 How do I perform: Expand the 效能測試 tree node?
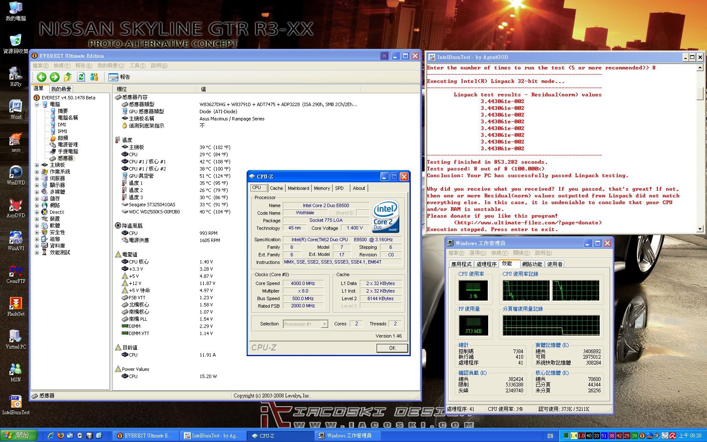(x=37, y=253)
